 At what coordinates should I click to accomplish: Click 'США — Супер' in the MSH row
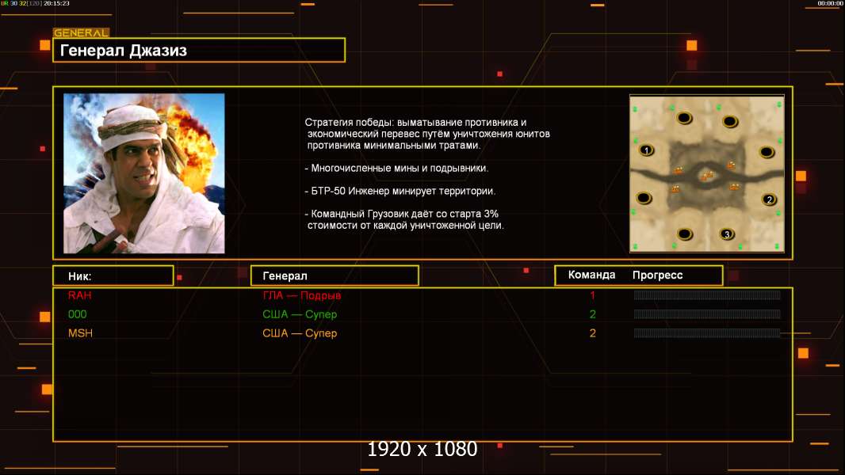tap(300, 333)
